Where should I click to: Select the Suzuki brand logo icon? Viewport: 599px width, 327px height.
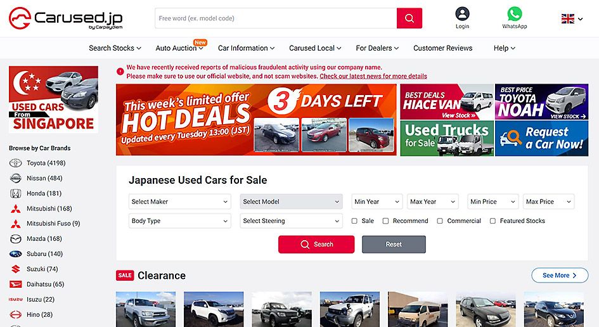point(16,269)
